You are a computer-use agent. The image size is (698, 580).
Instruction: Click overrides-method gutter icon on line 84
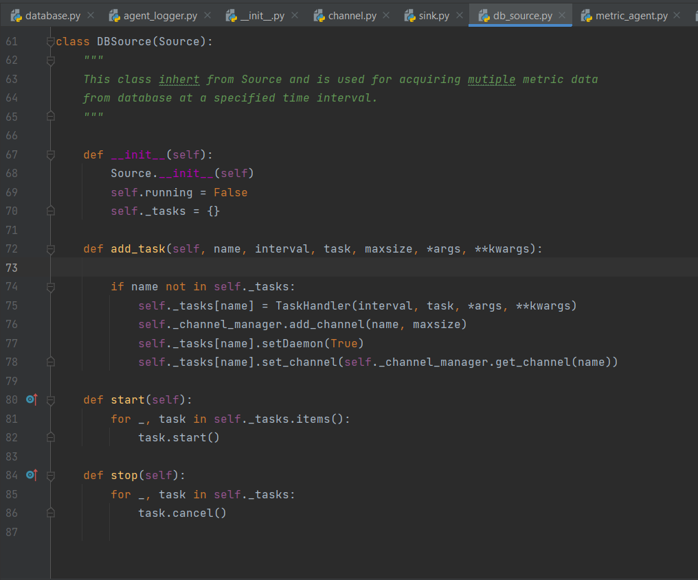tap(32, 475)
